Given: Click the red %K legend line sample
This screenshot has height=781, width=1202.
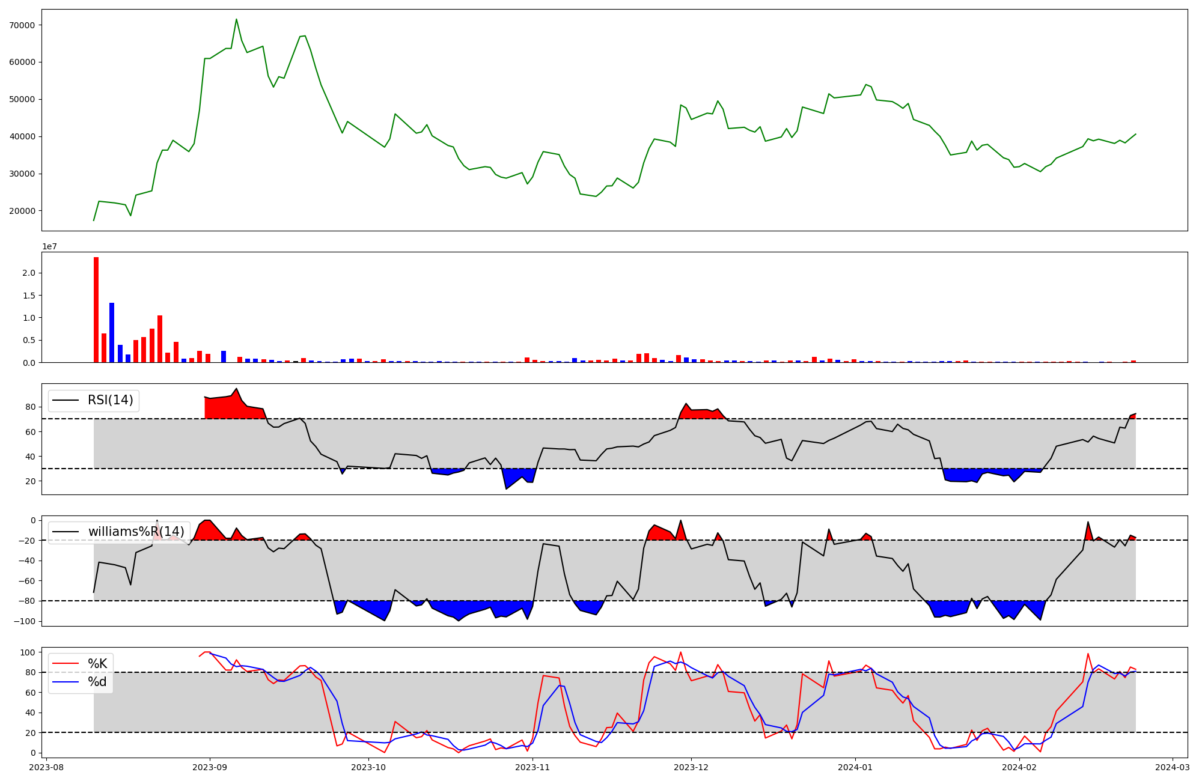Looking at the screenshot, I should (x=66, y=663).
